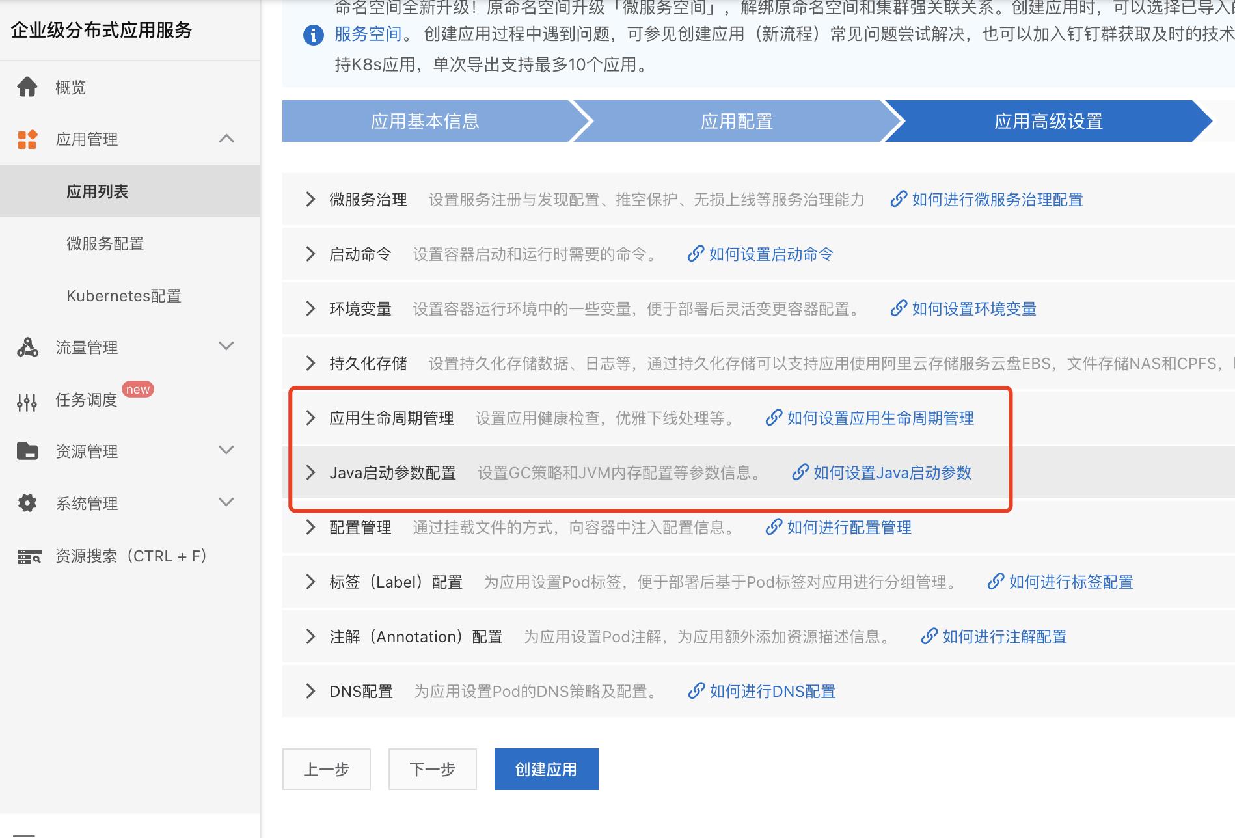Image resolution: width=1235 pixels, height=838 pixels.
Task: Open 任务调度 sidebar item
Action: 130,399
